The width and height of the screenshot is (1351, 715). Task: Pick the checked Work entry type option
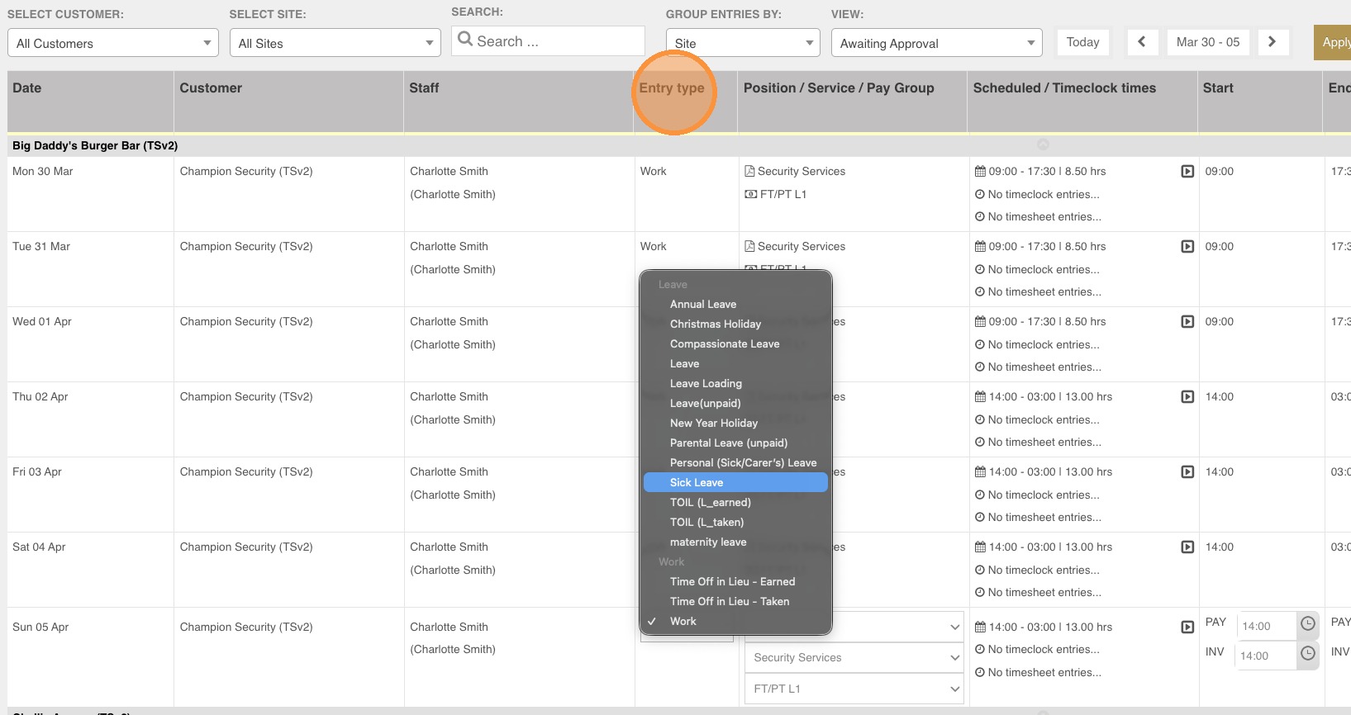[683, 622]
